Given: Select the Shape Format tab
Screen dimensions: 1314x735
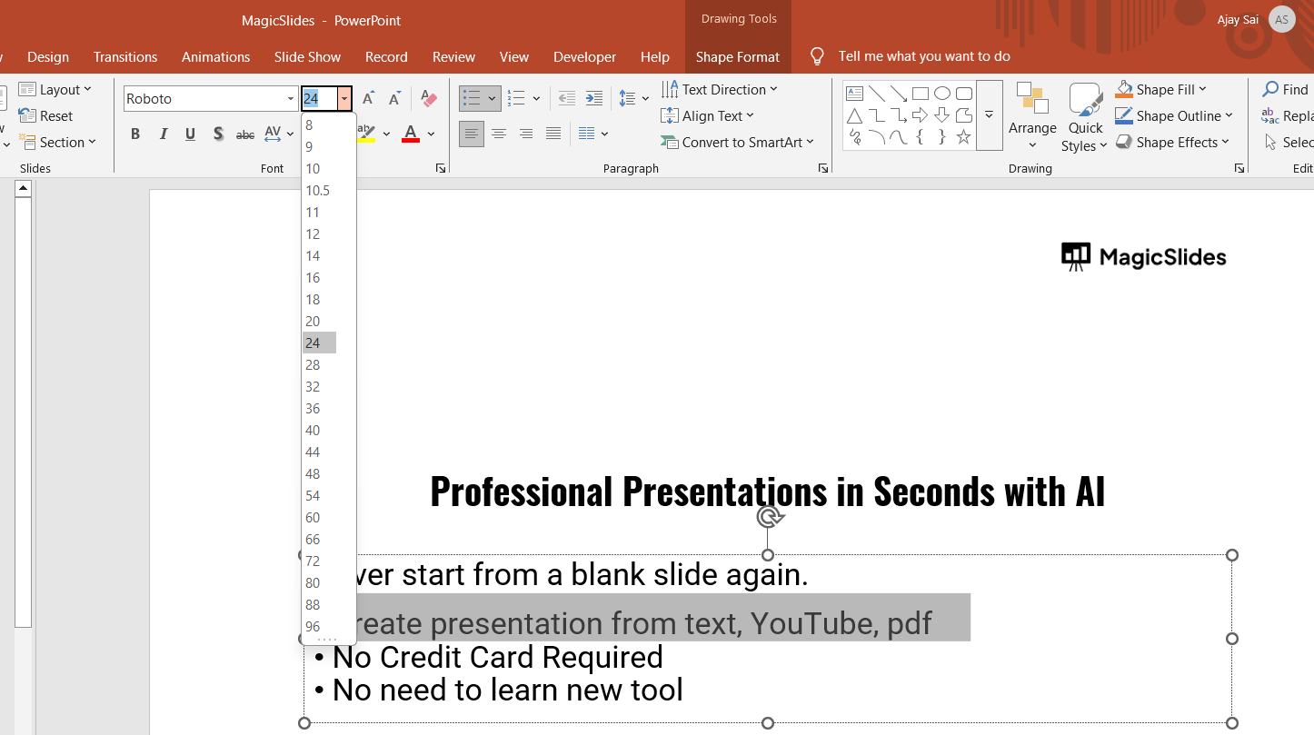Looking at the screenshot, I should (738, 56).
